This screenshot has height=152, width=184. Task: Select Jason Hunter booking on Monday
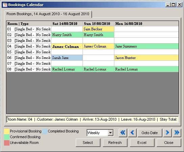pos(146,58)
